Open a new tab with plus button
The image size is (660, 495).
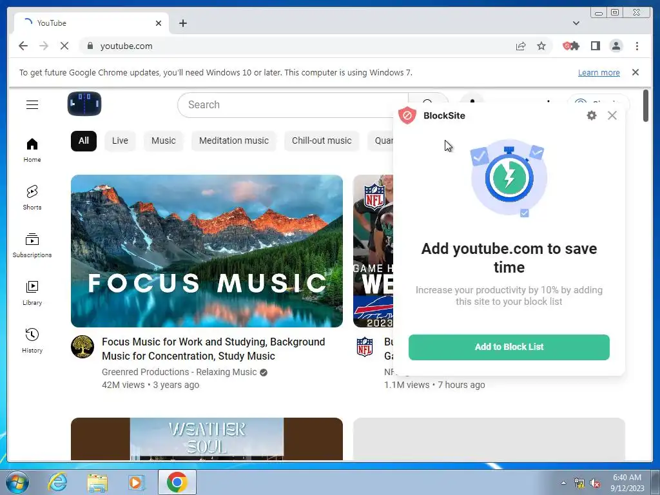click(182, 23)
